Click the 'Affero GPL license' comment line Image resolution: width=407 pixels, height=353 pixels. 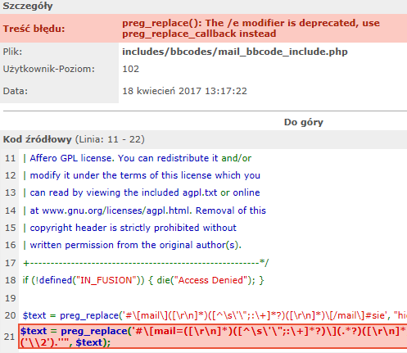pos(138,158)
